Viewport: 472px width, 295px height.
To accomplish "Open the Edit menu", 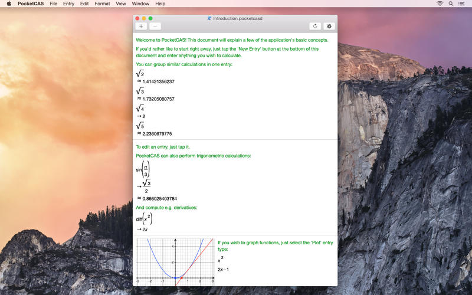I will tap(84, 4).
